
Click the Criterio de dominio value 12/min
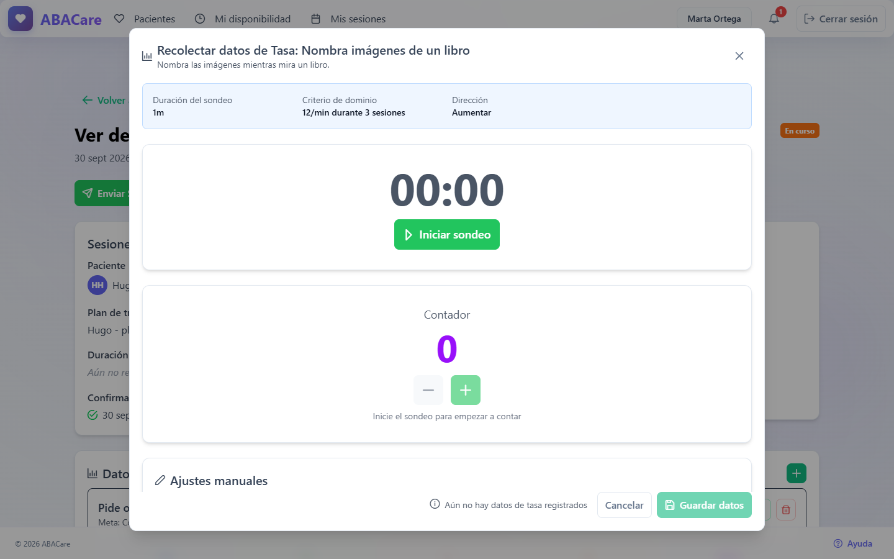(354, 112)
